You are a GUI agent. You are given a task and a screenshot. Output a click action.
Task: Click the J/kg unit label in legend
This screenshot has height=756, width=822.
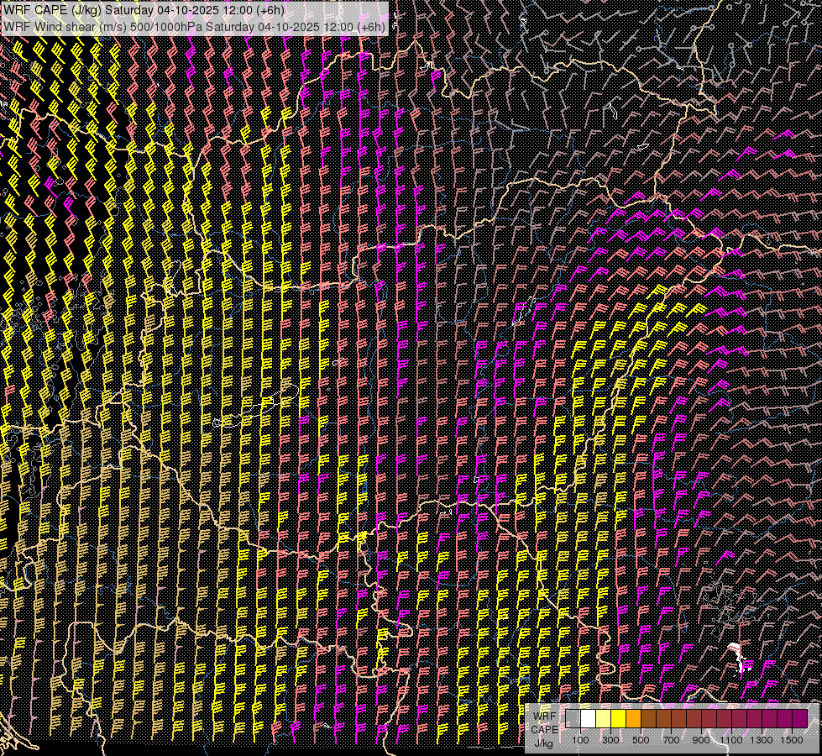pos(544,743)
